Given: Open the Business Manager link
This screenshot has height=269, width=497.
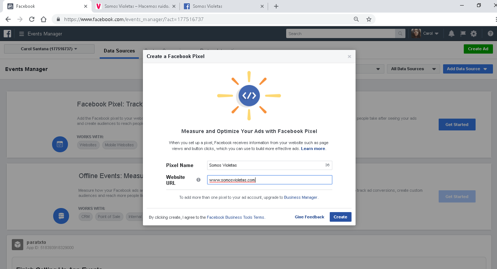Looking at the screenshot, I should click(301, 197).
